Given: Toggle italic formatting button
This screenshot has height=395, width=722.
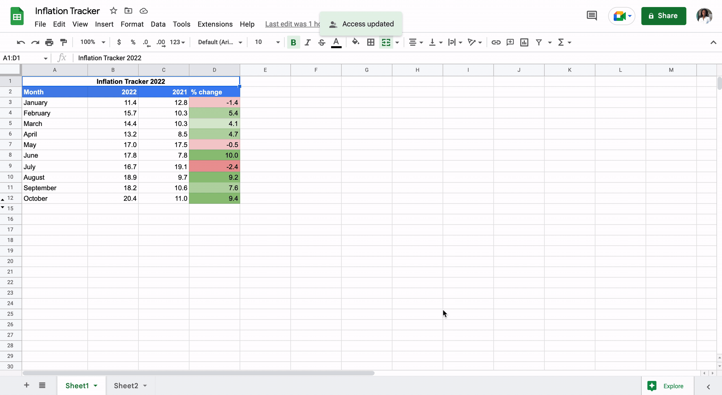Looking at the screenshot, I should (x=307, y=42).
